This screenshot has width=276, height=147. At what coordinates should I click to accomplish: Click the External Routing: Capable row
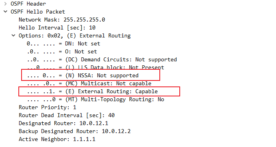coord(92,91)
